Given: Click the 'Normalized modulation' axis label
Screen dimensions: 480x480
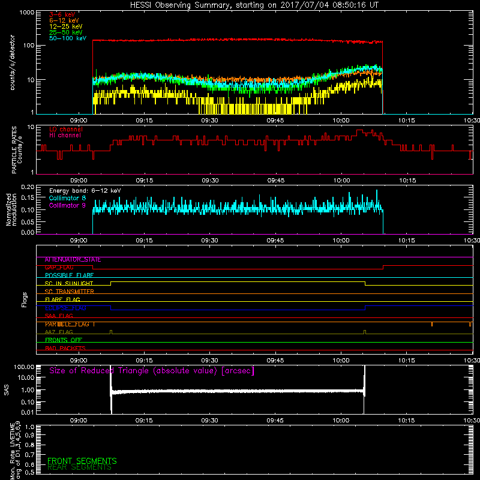Looking at the screenshot, I should pyautogui.click(x=11, y=209).
